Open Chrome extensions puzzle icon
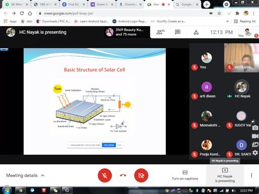Image resolution: width=259 pixels, height=194 pixels. (237, 13)
